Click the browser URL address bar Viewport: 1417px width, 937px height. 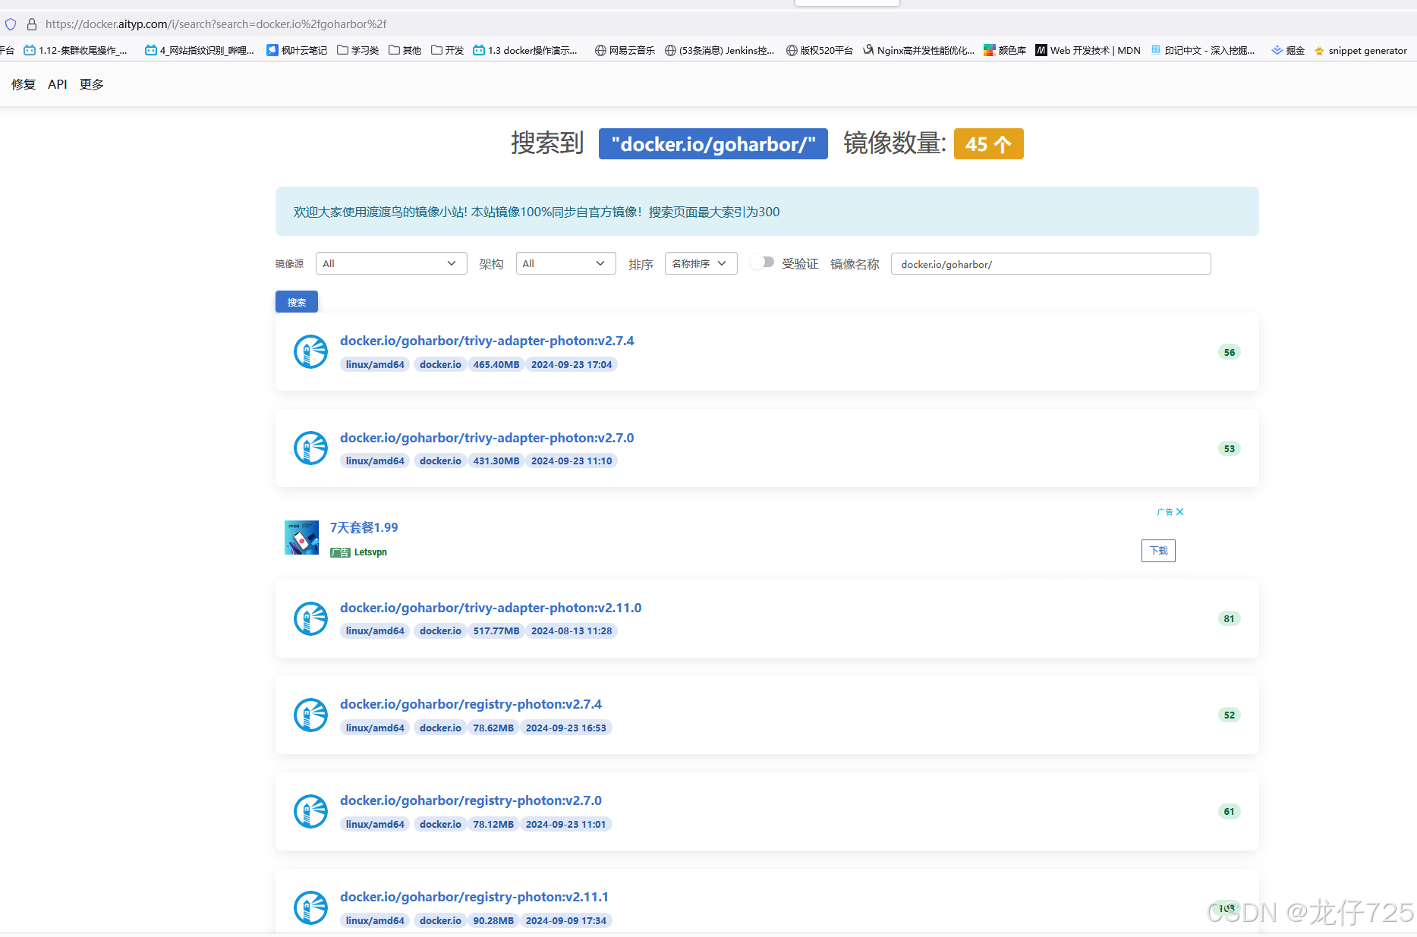(216, 24)
